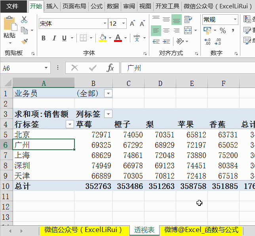The image size is (255, 236).
Task: Click the text orientation icon
Action: (180, 41)
